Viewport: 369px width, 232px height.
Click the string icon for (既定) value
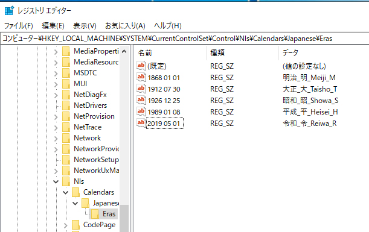141,66
